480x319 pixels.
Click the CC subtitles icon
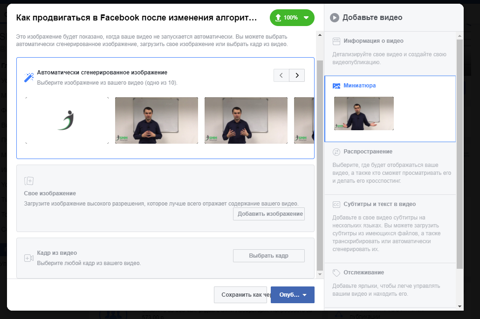tap(336, 205)
